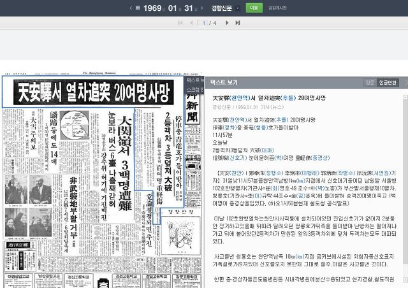Click the (신호기) reading link

pos(237,158)
